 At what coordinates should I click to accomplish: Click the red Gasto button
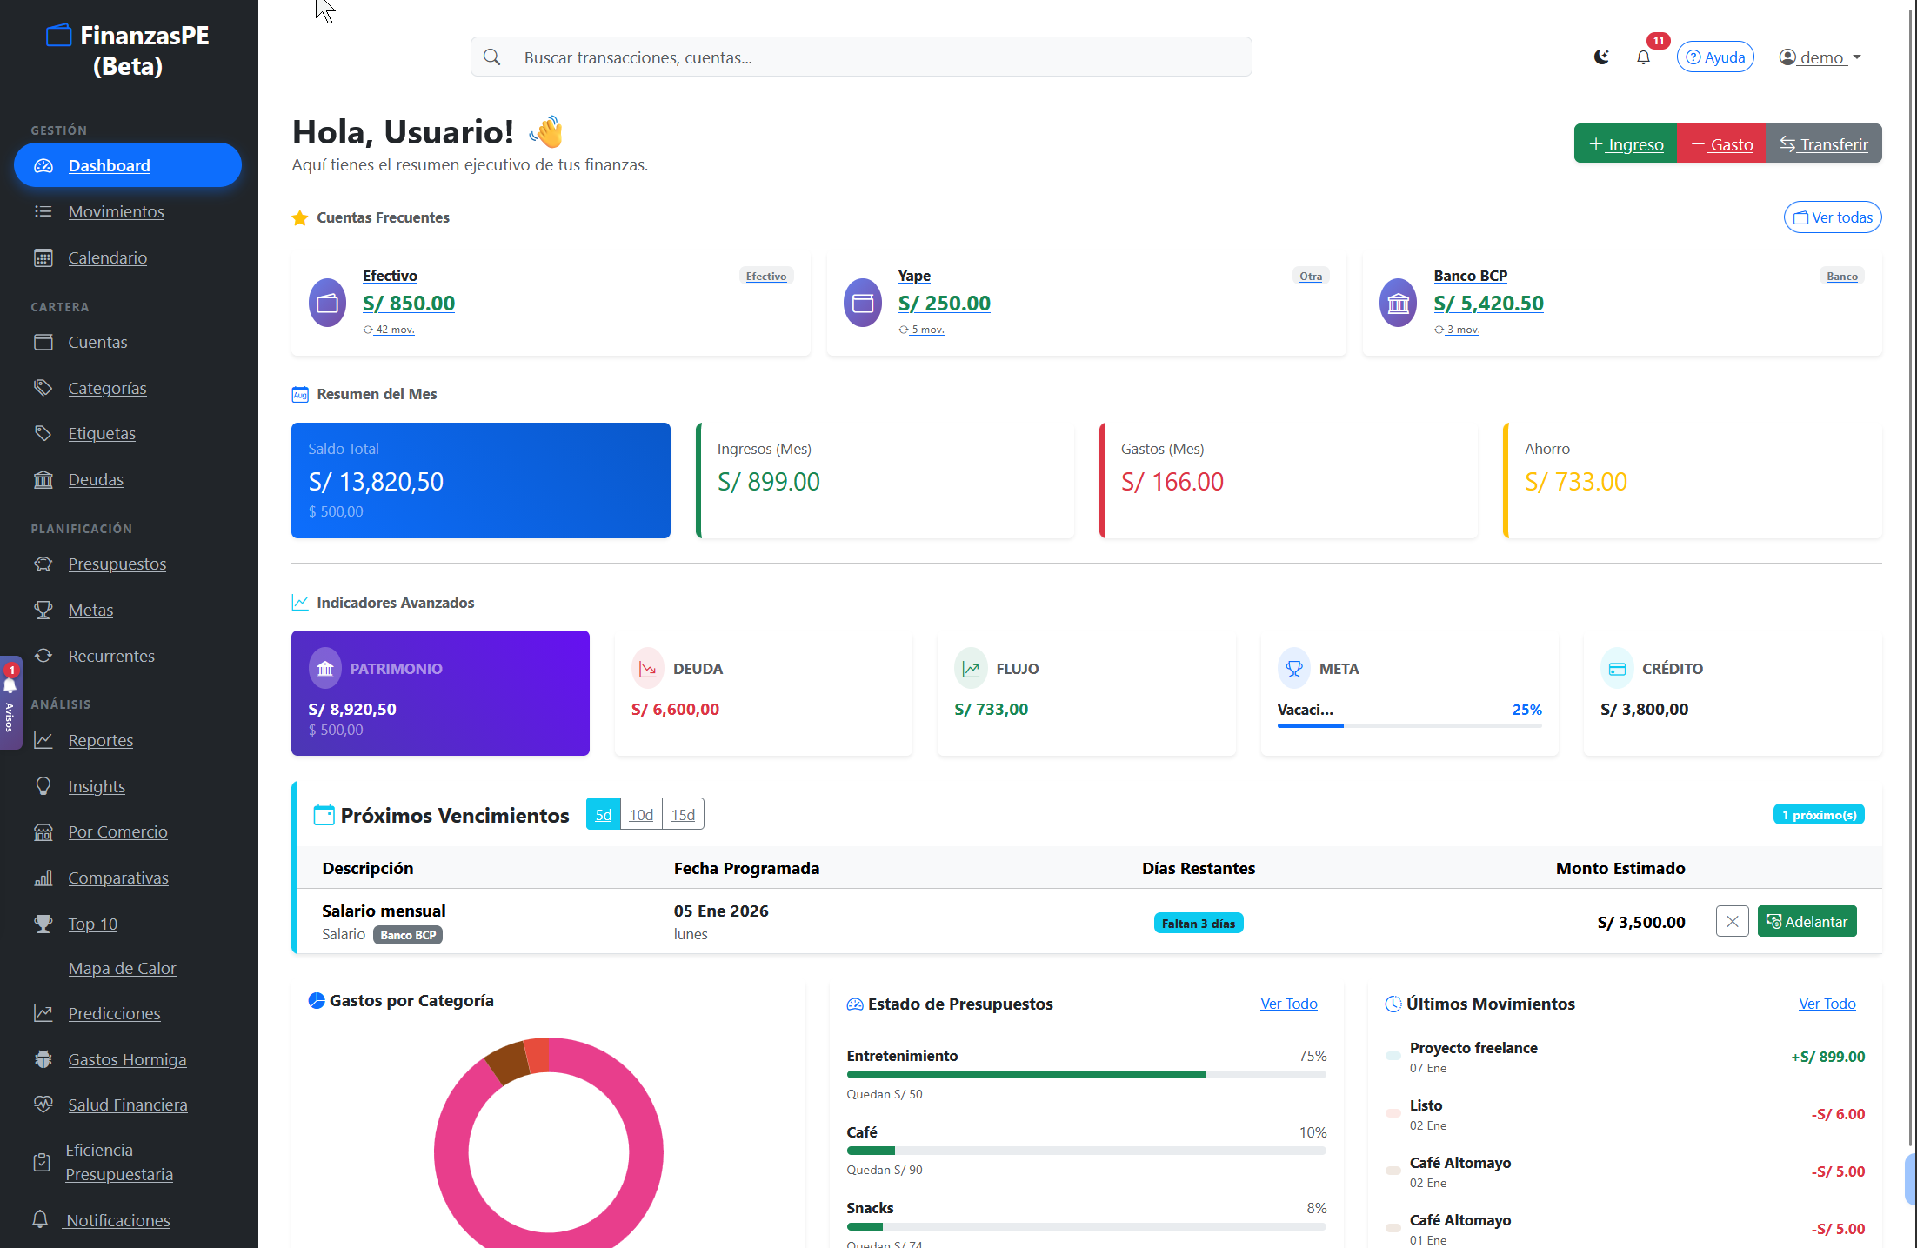(x=1721, y=143)
